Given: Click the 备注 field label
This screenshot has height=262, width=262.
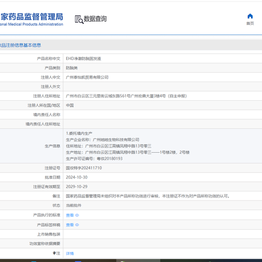Looking at the screenshot, I should coord(56,196).
